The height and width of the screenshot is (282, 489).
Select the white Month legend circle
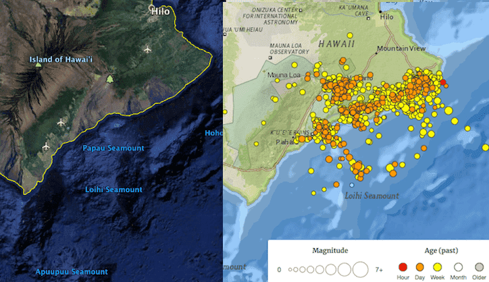coord(458,267)
